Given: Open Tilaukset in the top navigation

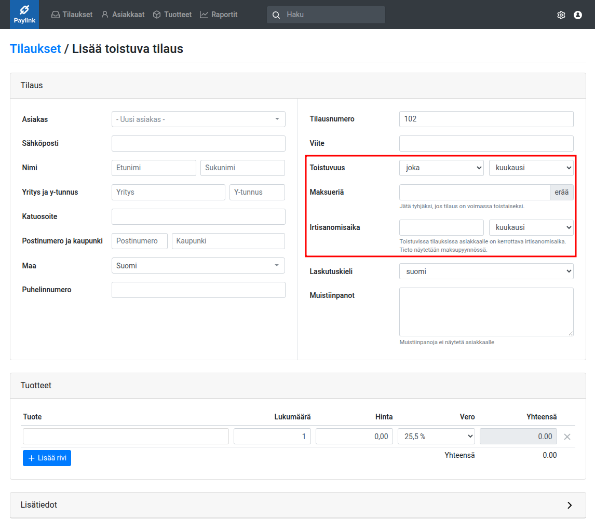Looking at the screenshot, I should [x=72, y=15].
